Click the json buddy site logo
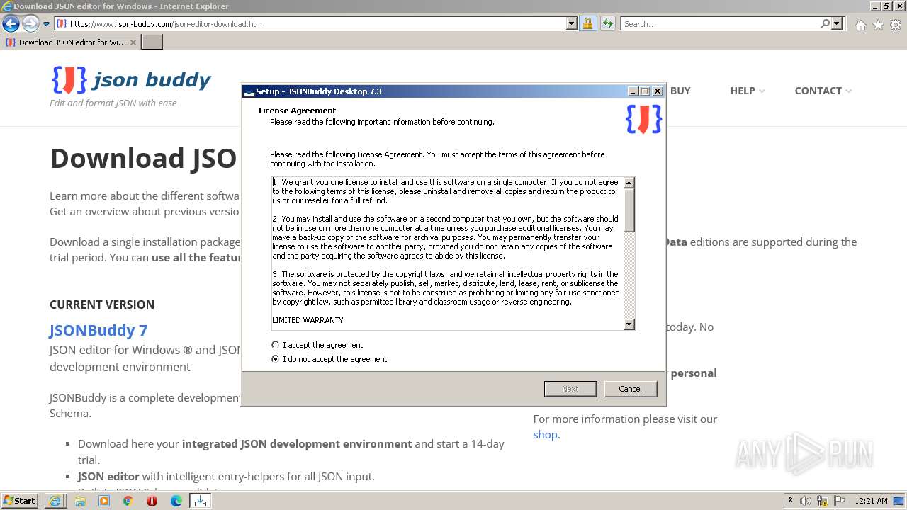907x510 pixels. [x=131, y=80]
